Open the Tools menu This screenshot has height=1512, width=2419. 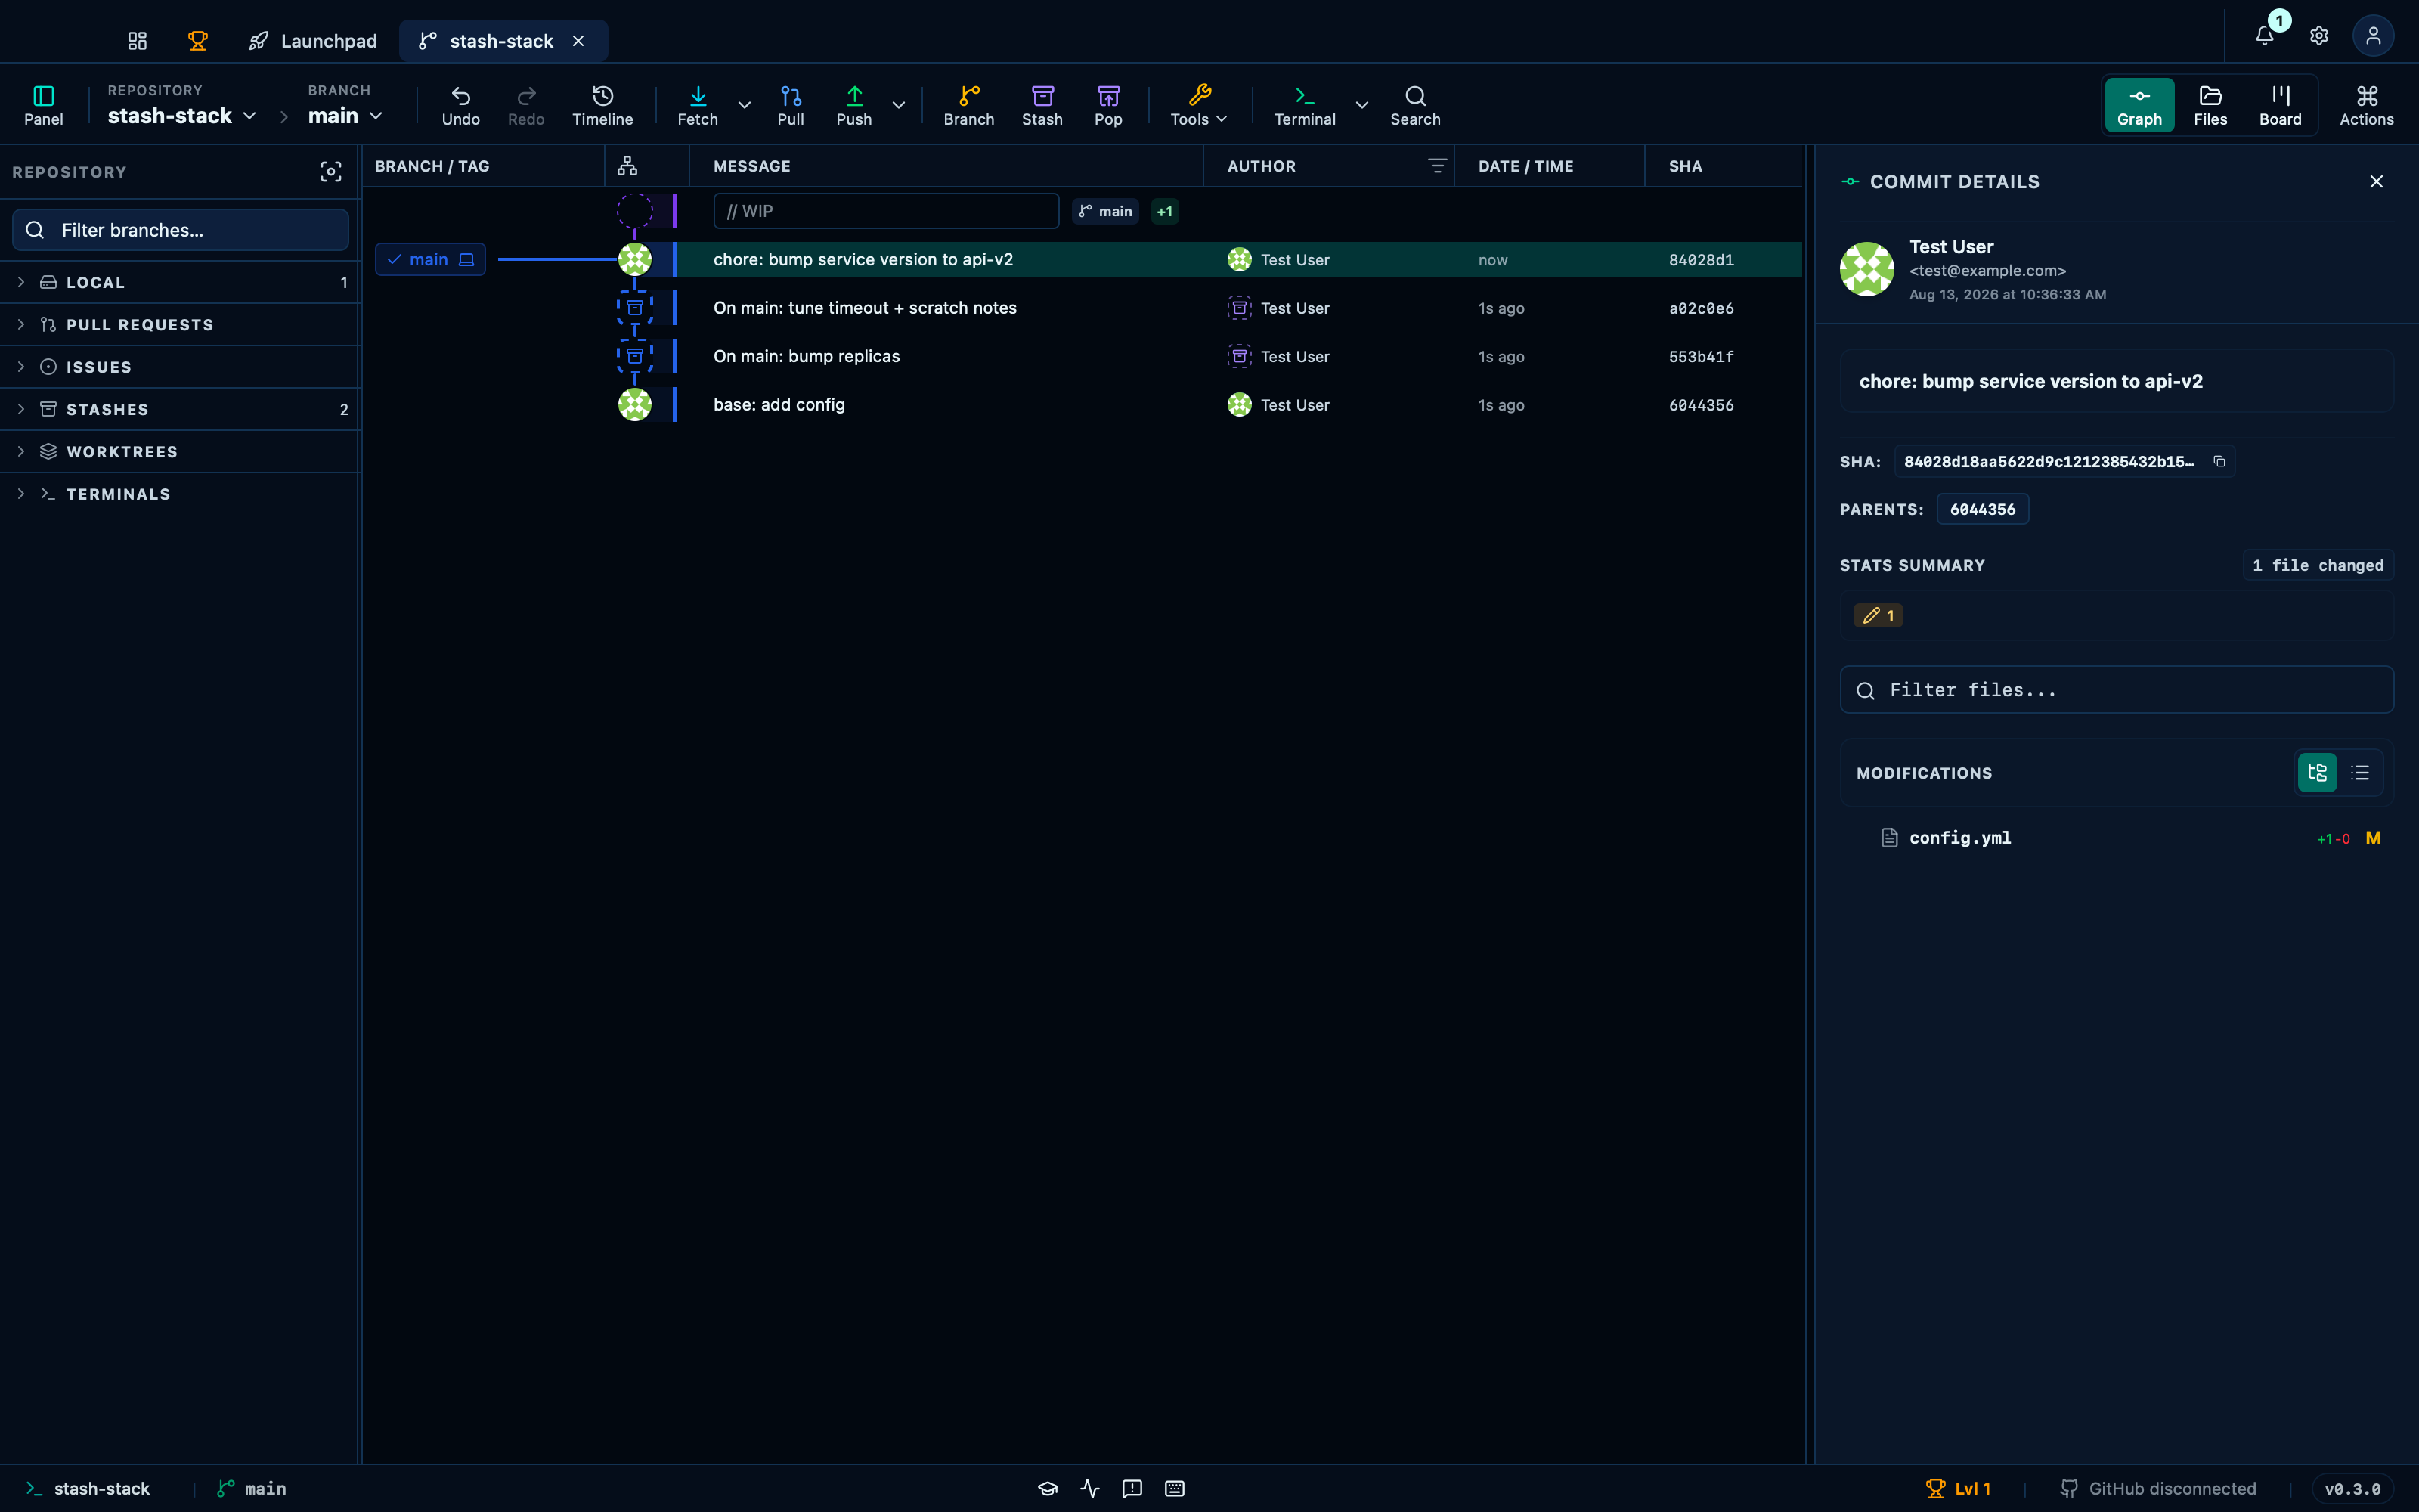(x=1198, y=105)
